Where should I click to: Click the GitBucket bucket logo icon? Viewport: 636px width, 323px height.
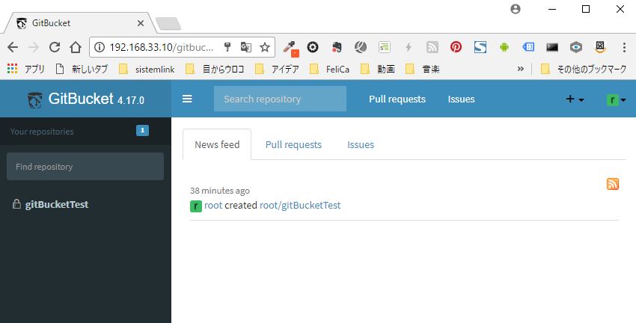pos(35,99)
